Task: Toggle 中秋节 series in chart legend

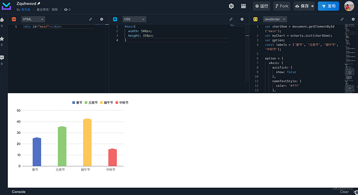Action: [122, 102]
